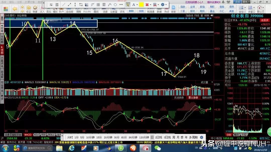Click 默认参数 in MACD panel
The image size is (271, 152).
(193, 98)
